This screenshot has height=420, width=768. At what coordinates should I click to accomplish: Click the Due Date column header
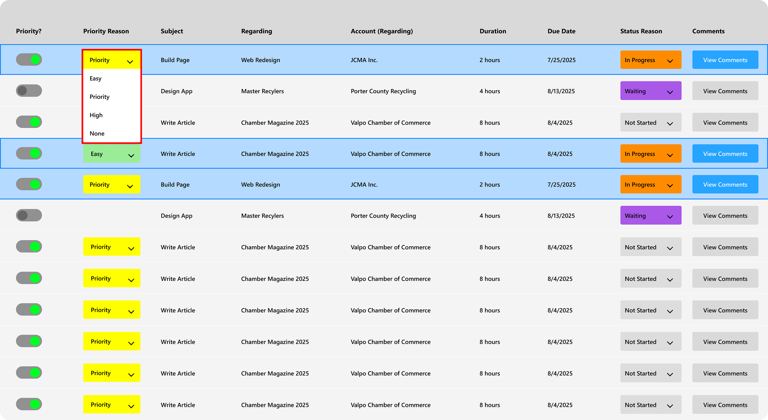(561, 31)
